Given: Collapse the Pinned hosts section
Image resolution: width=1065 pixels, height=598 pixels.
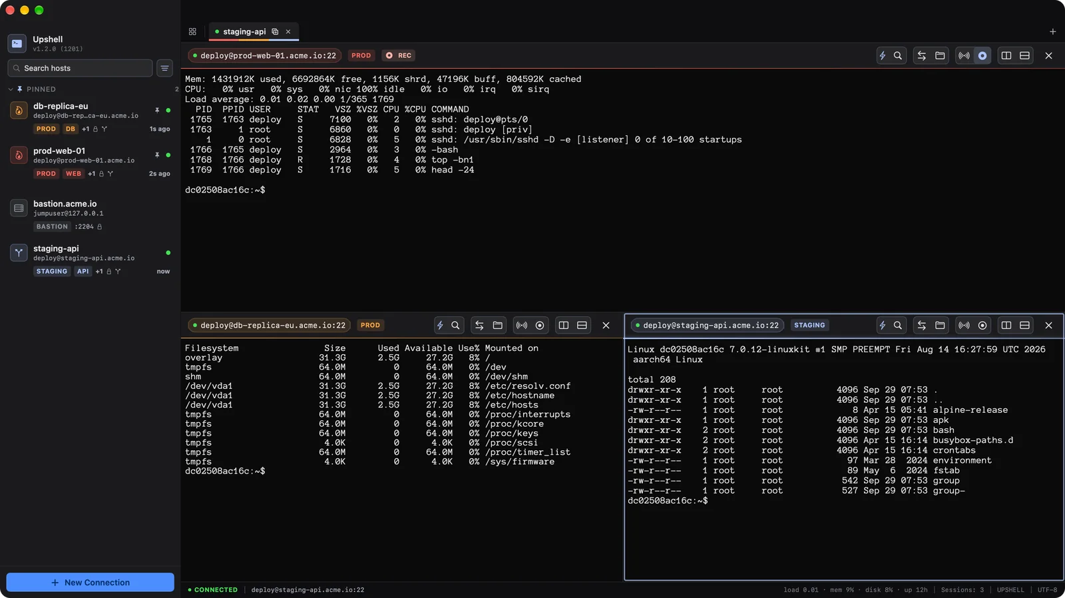Looking at the screenshot, I should (11, 89).
